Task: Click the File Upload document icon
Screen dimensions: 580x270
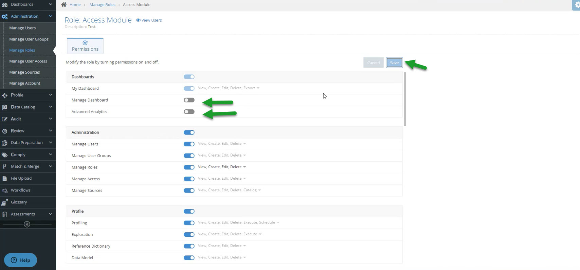Action: [5, 178]
